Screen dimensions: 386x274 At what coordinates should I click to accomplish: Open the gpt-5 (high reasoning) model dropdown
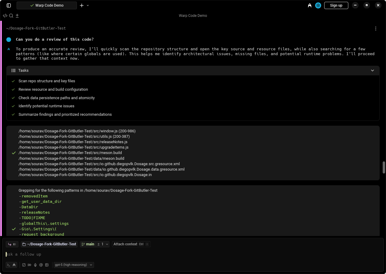click(74, 265)
